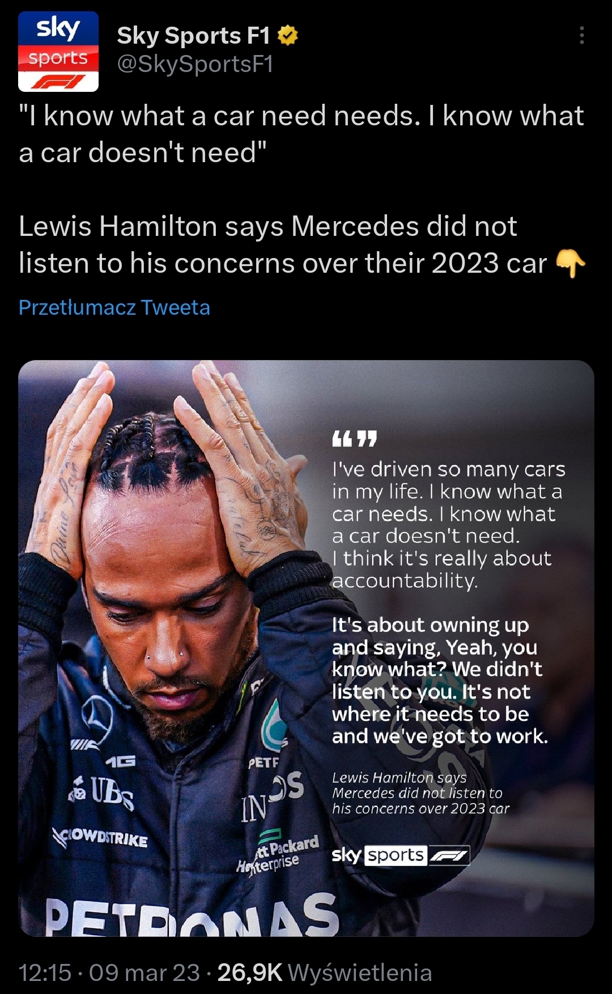Open the Lewis Hamilton quote image
This screenshot has height=994, width=612.
[x=306, y=648]
